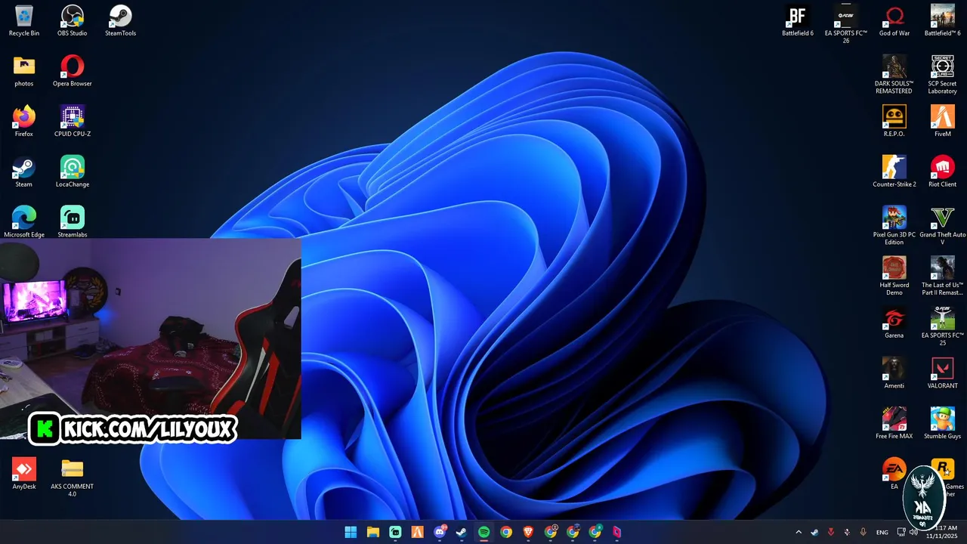This screenshot has height=544, width=967.
Task: Open the SteamTools desktop shortcut
Action: pyautogui.click(x=121, y=20)
